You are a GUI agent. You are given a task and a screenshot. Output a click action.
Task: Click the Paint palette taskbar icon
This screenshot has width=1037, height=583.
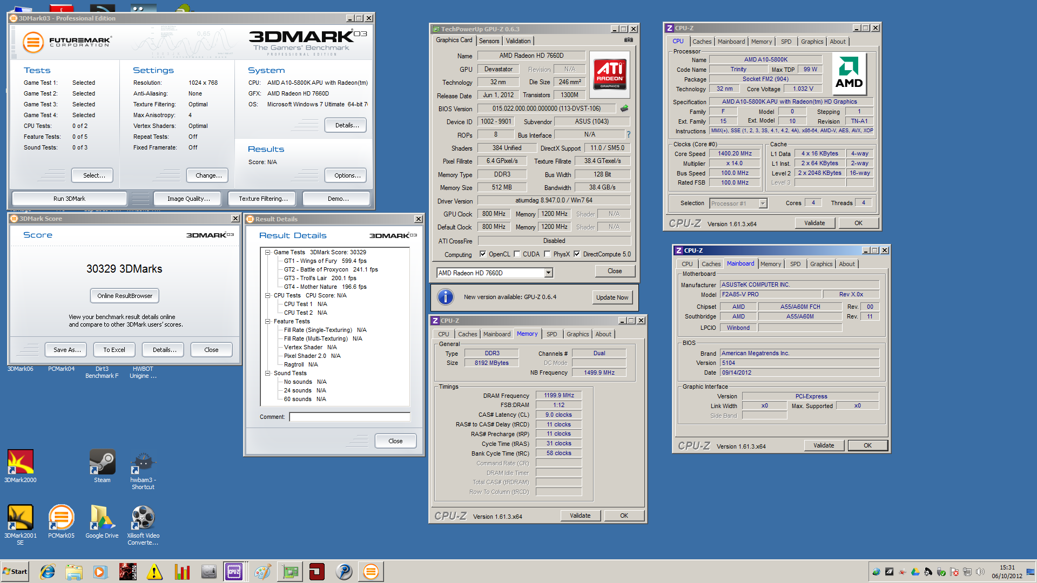point(262,572)
